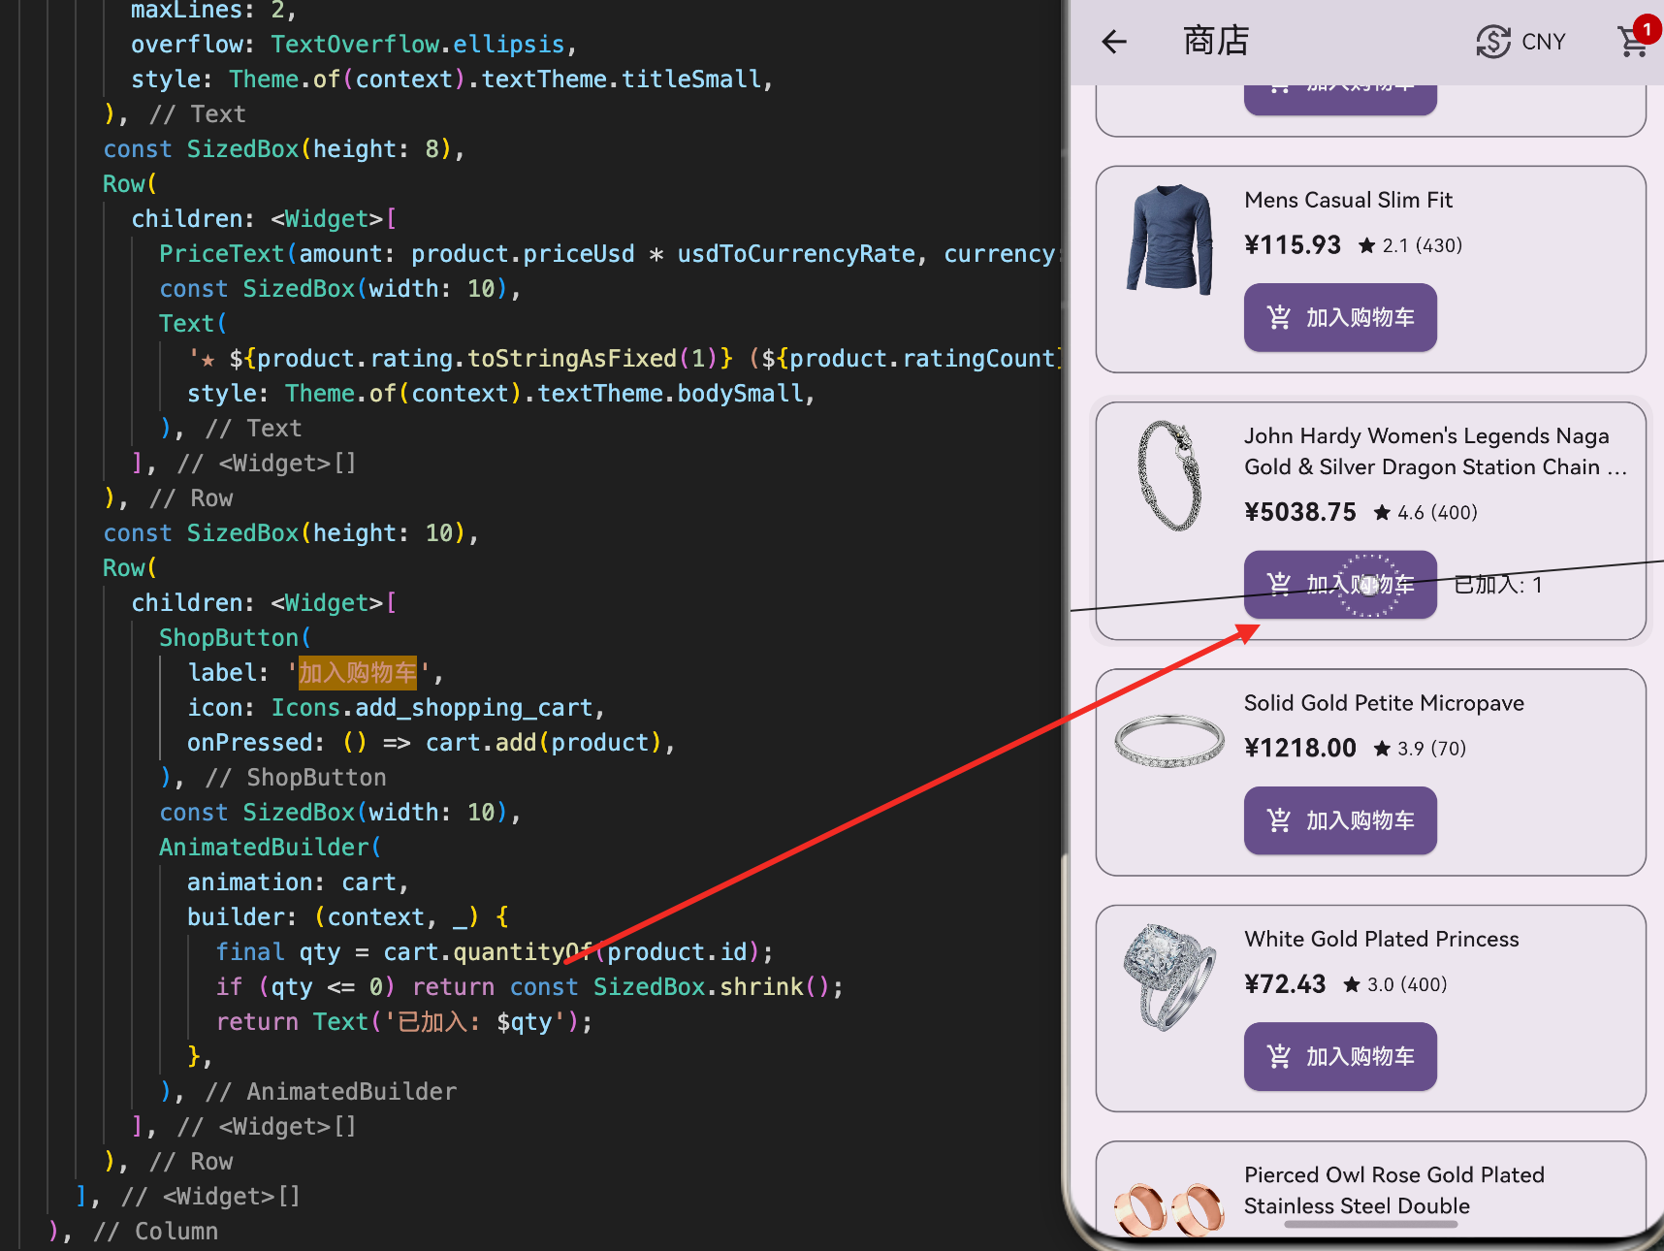Click the 'const SizedBox(height: 10),' line
The height and width of the screenshot is (1251, 1664).
tap(291, 533)
